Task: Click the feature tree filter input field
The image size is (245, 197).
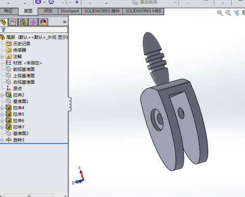Action: [x=34, y=30]
